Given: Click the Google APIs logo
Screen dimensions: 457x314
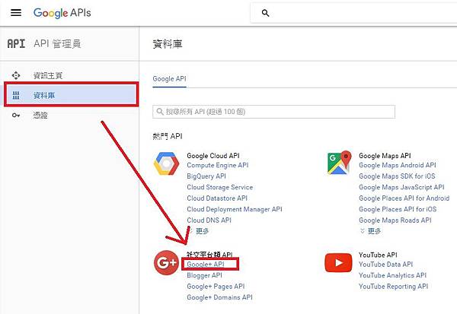Looking at the screenshot, I should 62,13.
